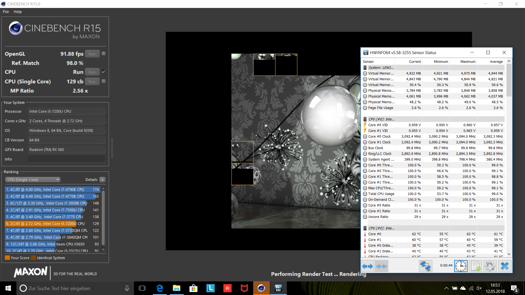Toggle the OpenGL test checkbox
Image resolution: width=525 pixels, height=295 pixels.
104,54
